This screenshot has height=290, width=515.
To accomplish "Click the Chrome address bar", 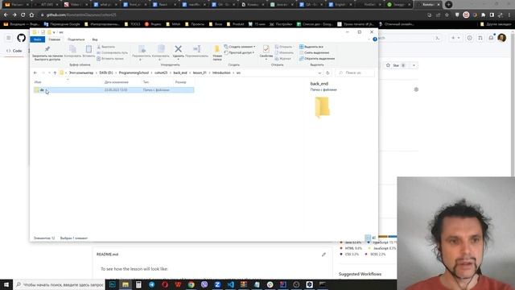I will click(x=230, y=14).
